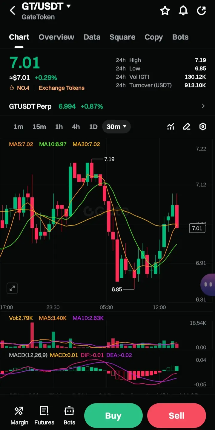
Task: Open Exchange Tokens category link
Action: coord(62,88)
